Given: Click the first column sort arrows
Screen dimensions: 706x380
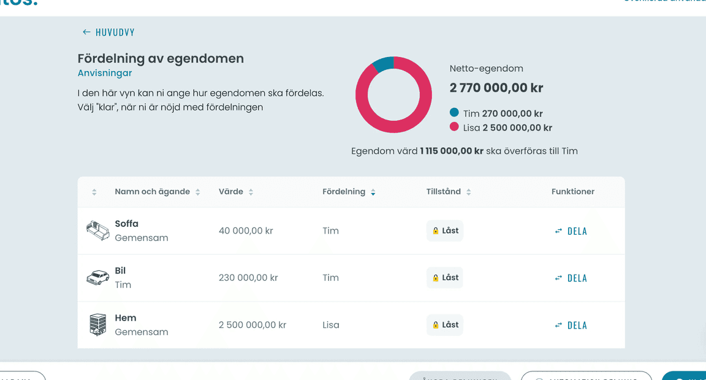Looking at the screenshot, I should [x=94, y=192].
